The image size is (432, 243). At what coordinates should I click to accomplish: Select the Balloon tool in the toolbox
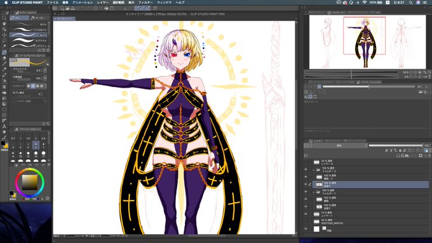coord(4,132)
